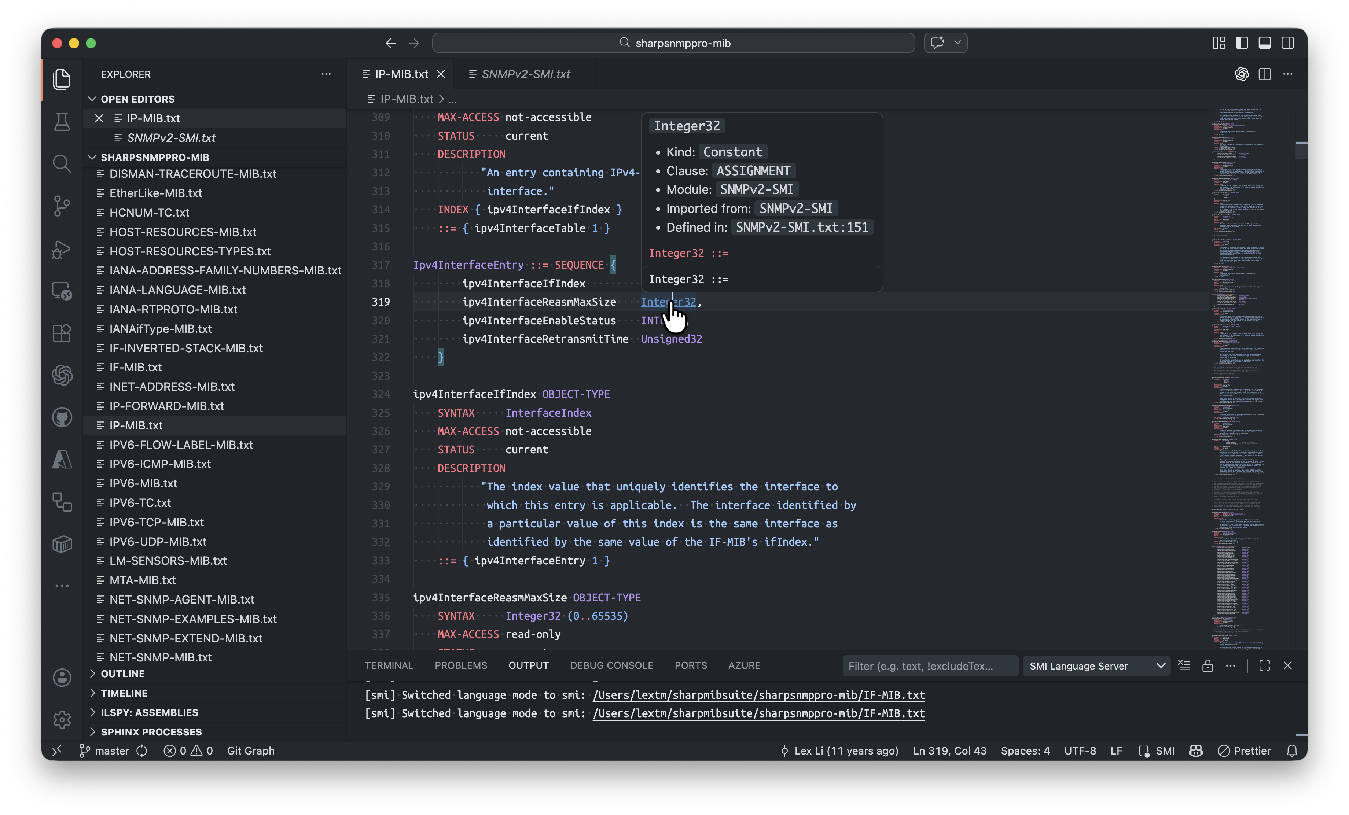Toggle the bottom panel visibility
1349x815 pixels.
pyautogui.click(x=1265, y=43)
